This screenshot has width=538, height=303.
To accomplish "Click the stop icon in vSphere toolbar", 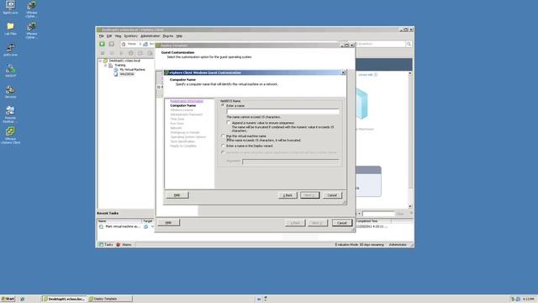I will [103, 53].
